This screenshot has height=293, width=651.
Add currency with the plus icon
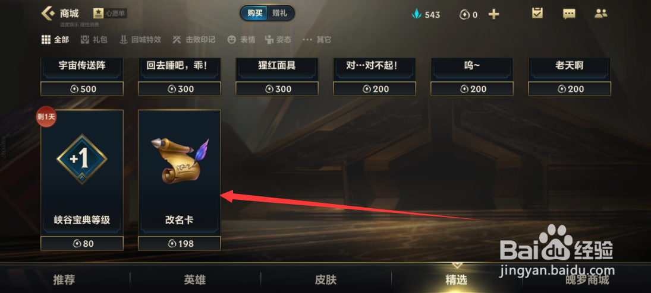point(493,14)
